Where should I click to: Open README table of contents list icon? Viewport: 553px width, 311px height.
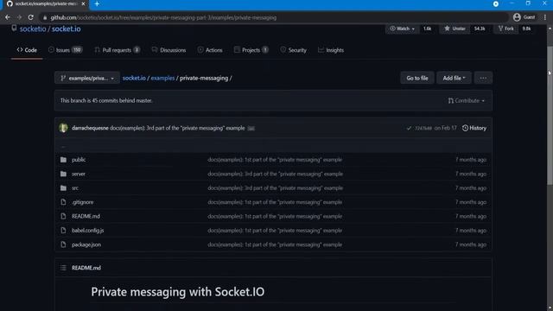click(x=63, y=268)
